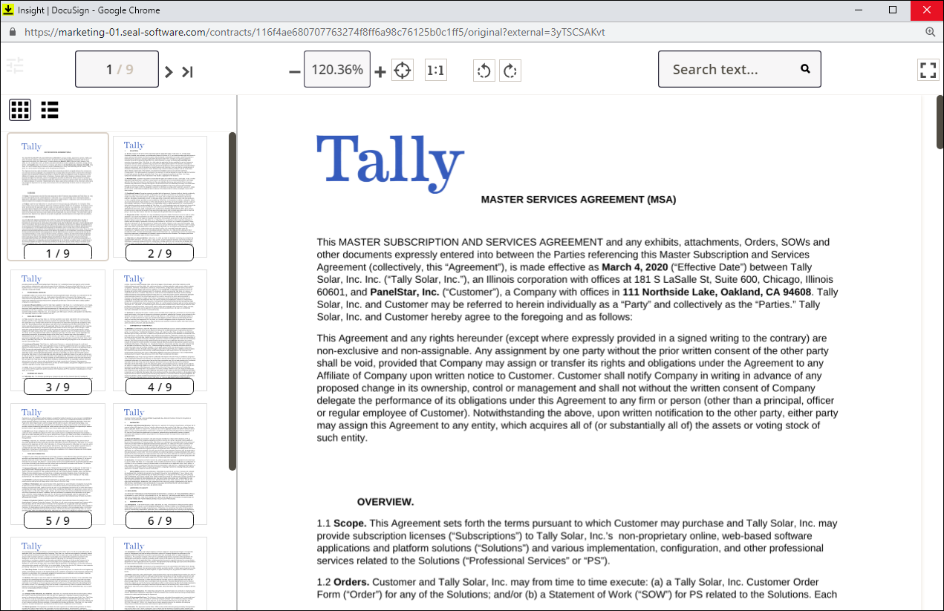Viewport: 944px width, 611px height.
Task: Click the page number input box
Action: click(x=117, y=69)
